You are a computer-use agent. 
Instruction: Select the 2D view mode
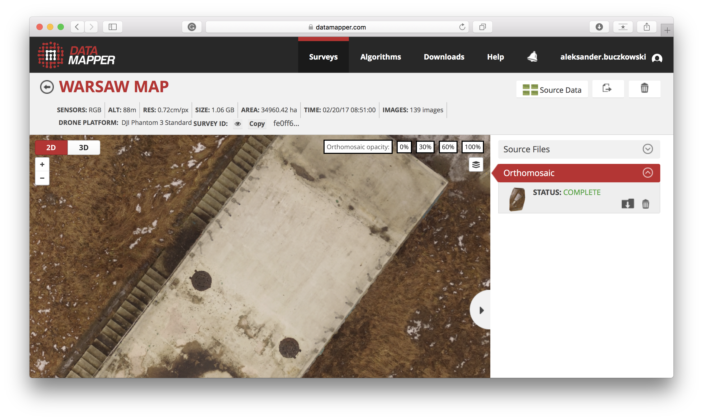point(51,148)
